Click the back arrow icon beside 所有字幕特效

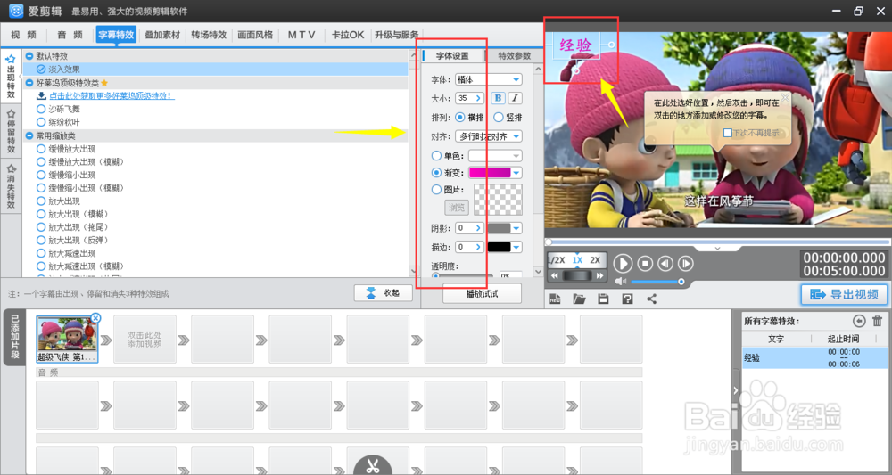point(859,321)
